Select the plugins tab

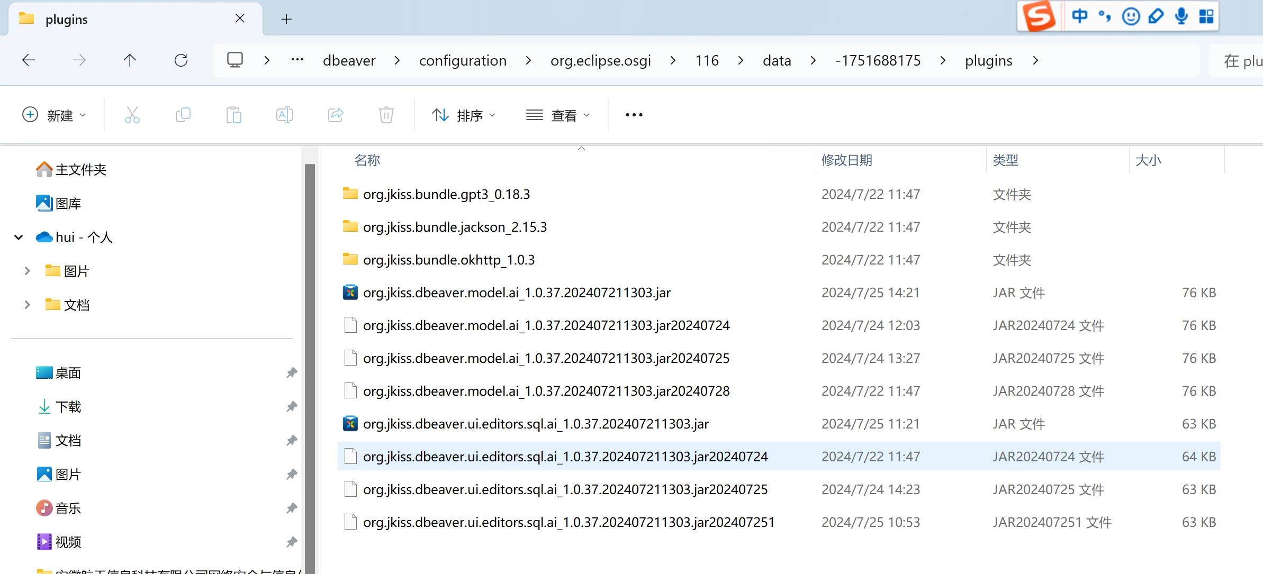67,19
